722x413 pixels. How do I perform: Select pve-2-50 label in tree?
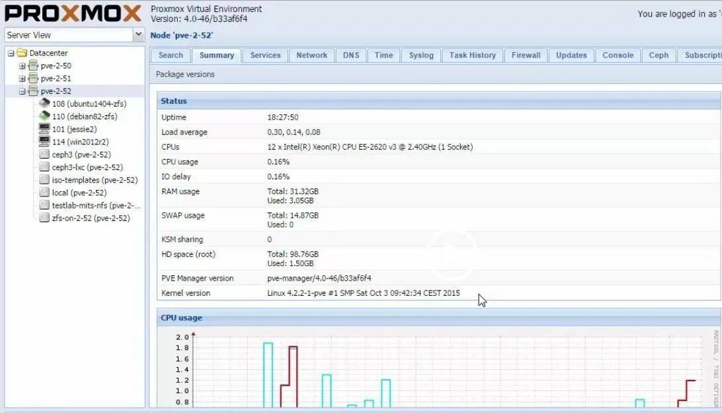[x=56, y=66]
